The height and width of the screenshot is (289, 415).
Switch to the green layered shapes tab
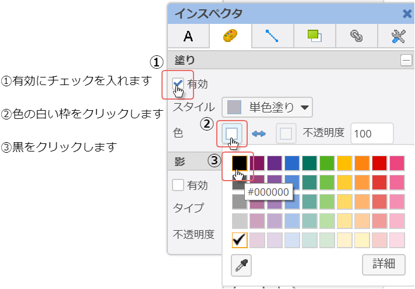click(x=314, y=36)
